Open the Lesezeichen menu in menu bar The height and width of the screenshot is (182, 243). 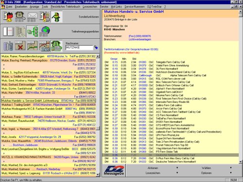pyautogui.click(x=90, y=7)
